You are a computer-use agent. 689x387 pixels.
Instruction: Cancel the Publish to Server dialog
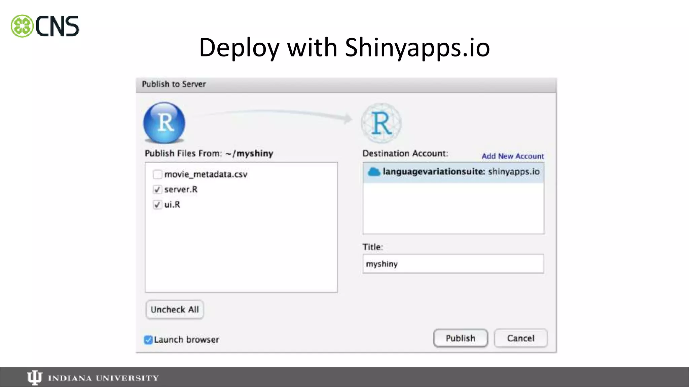(x=521, y=338)
